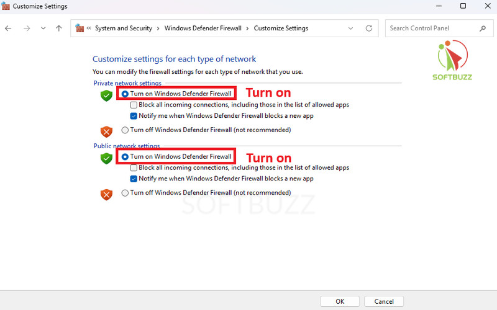The height and width of the screenshot is (310, 497).
Task: Maximize the Customize Settings window
Action: 463,6
